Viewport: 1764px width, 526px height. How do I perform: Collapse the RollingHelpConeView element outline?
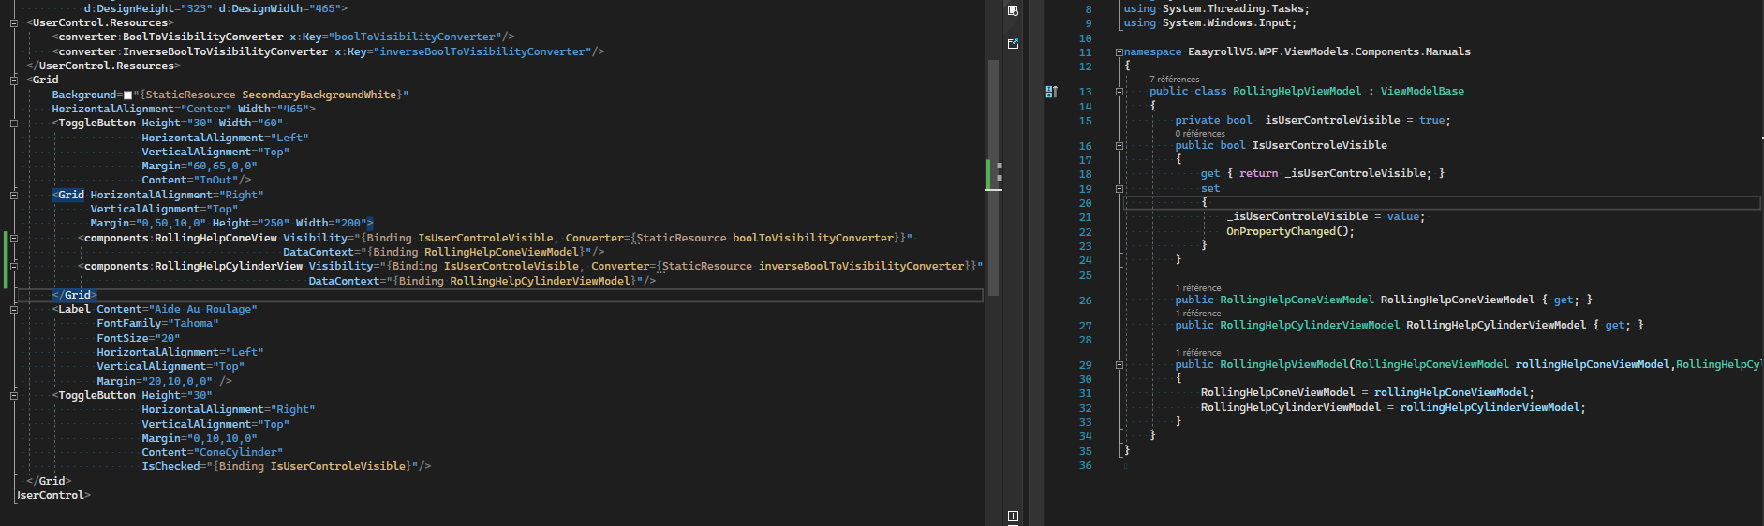click(14, 238)
